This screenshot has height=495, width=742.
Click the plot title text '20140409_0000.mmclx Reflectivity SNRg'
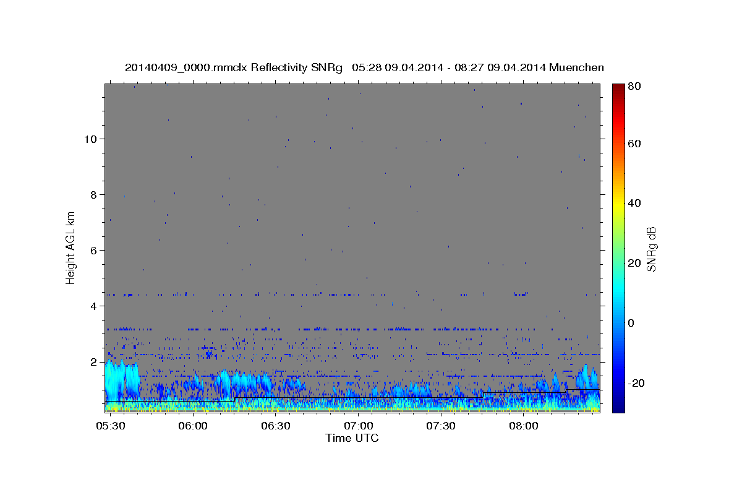point(234,67)
